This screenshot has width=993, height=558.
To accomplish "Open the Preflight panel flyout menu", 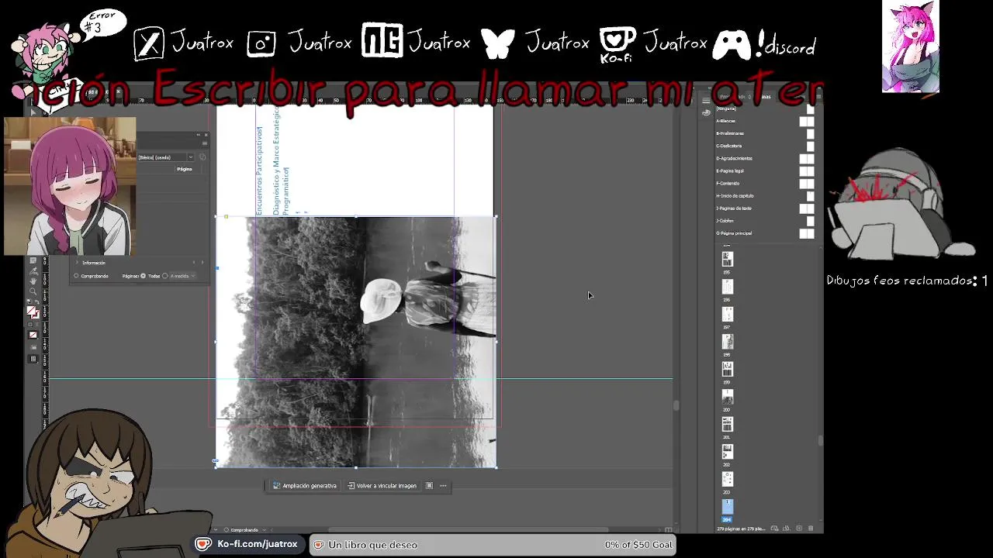I will coord(205,143).
